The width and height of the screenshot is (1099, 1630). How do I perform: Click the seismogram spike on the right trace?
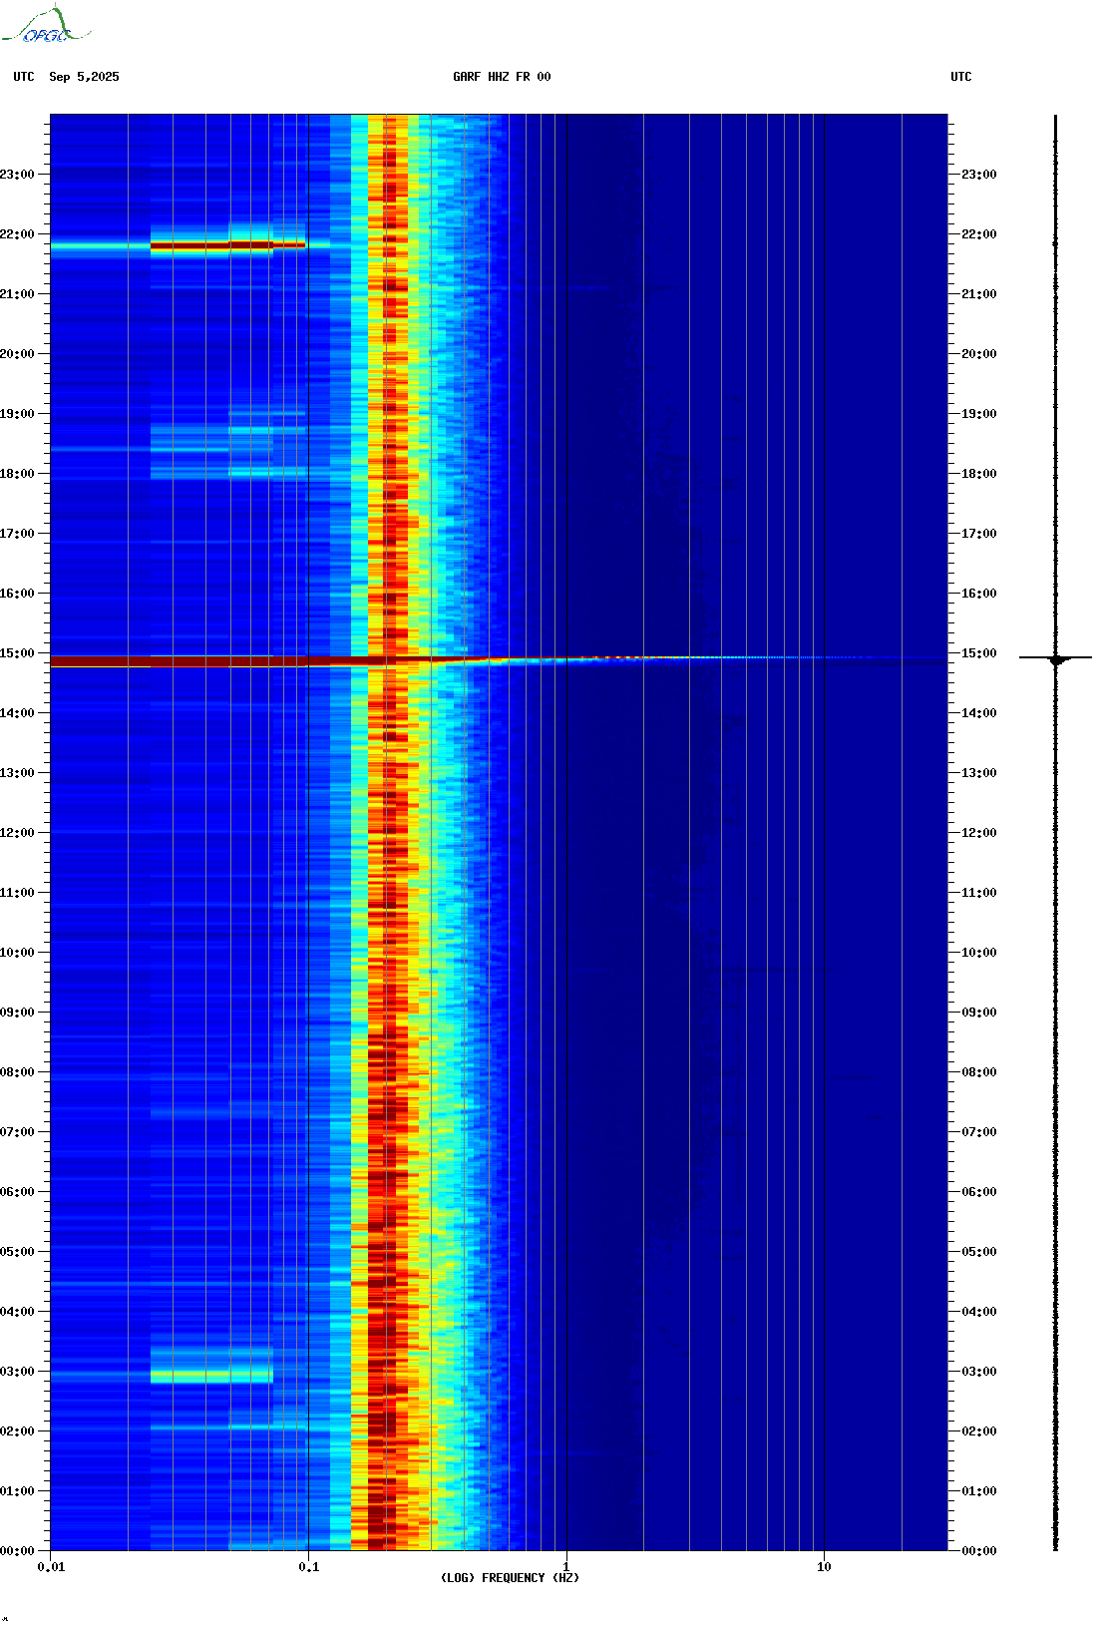[1056, 658]
